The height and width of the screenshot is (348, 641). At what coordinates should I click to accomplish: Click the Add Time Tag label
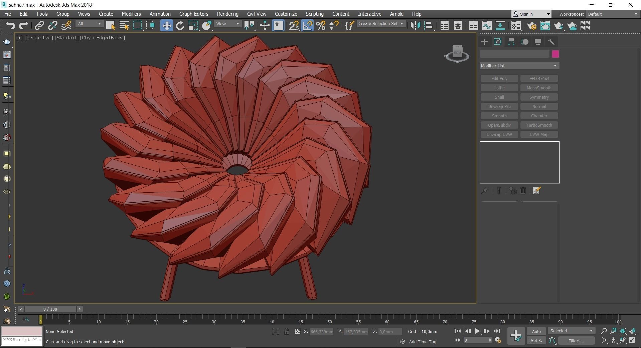click(423, 342)
